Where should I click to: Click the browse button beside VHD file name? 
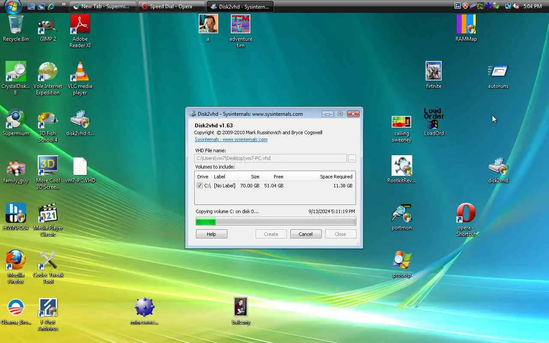[x=352, y=159]
